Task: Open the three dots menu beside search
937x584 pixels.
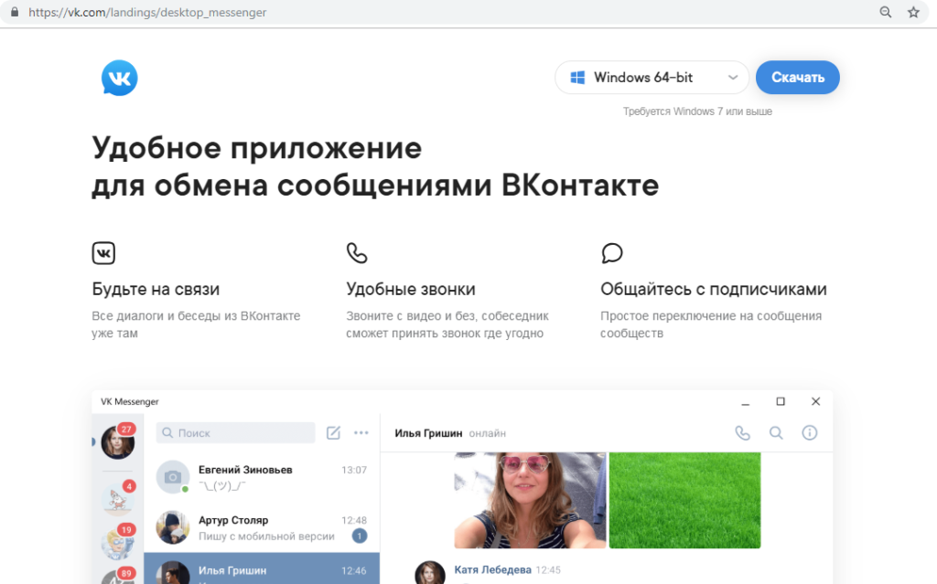Action: point(361,433)
